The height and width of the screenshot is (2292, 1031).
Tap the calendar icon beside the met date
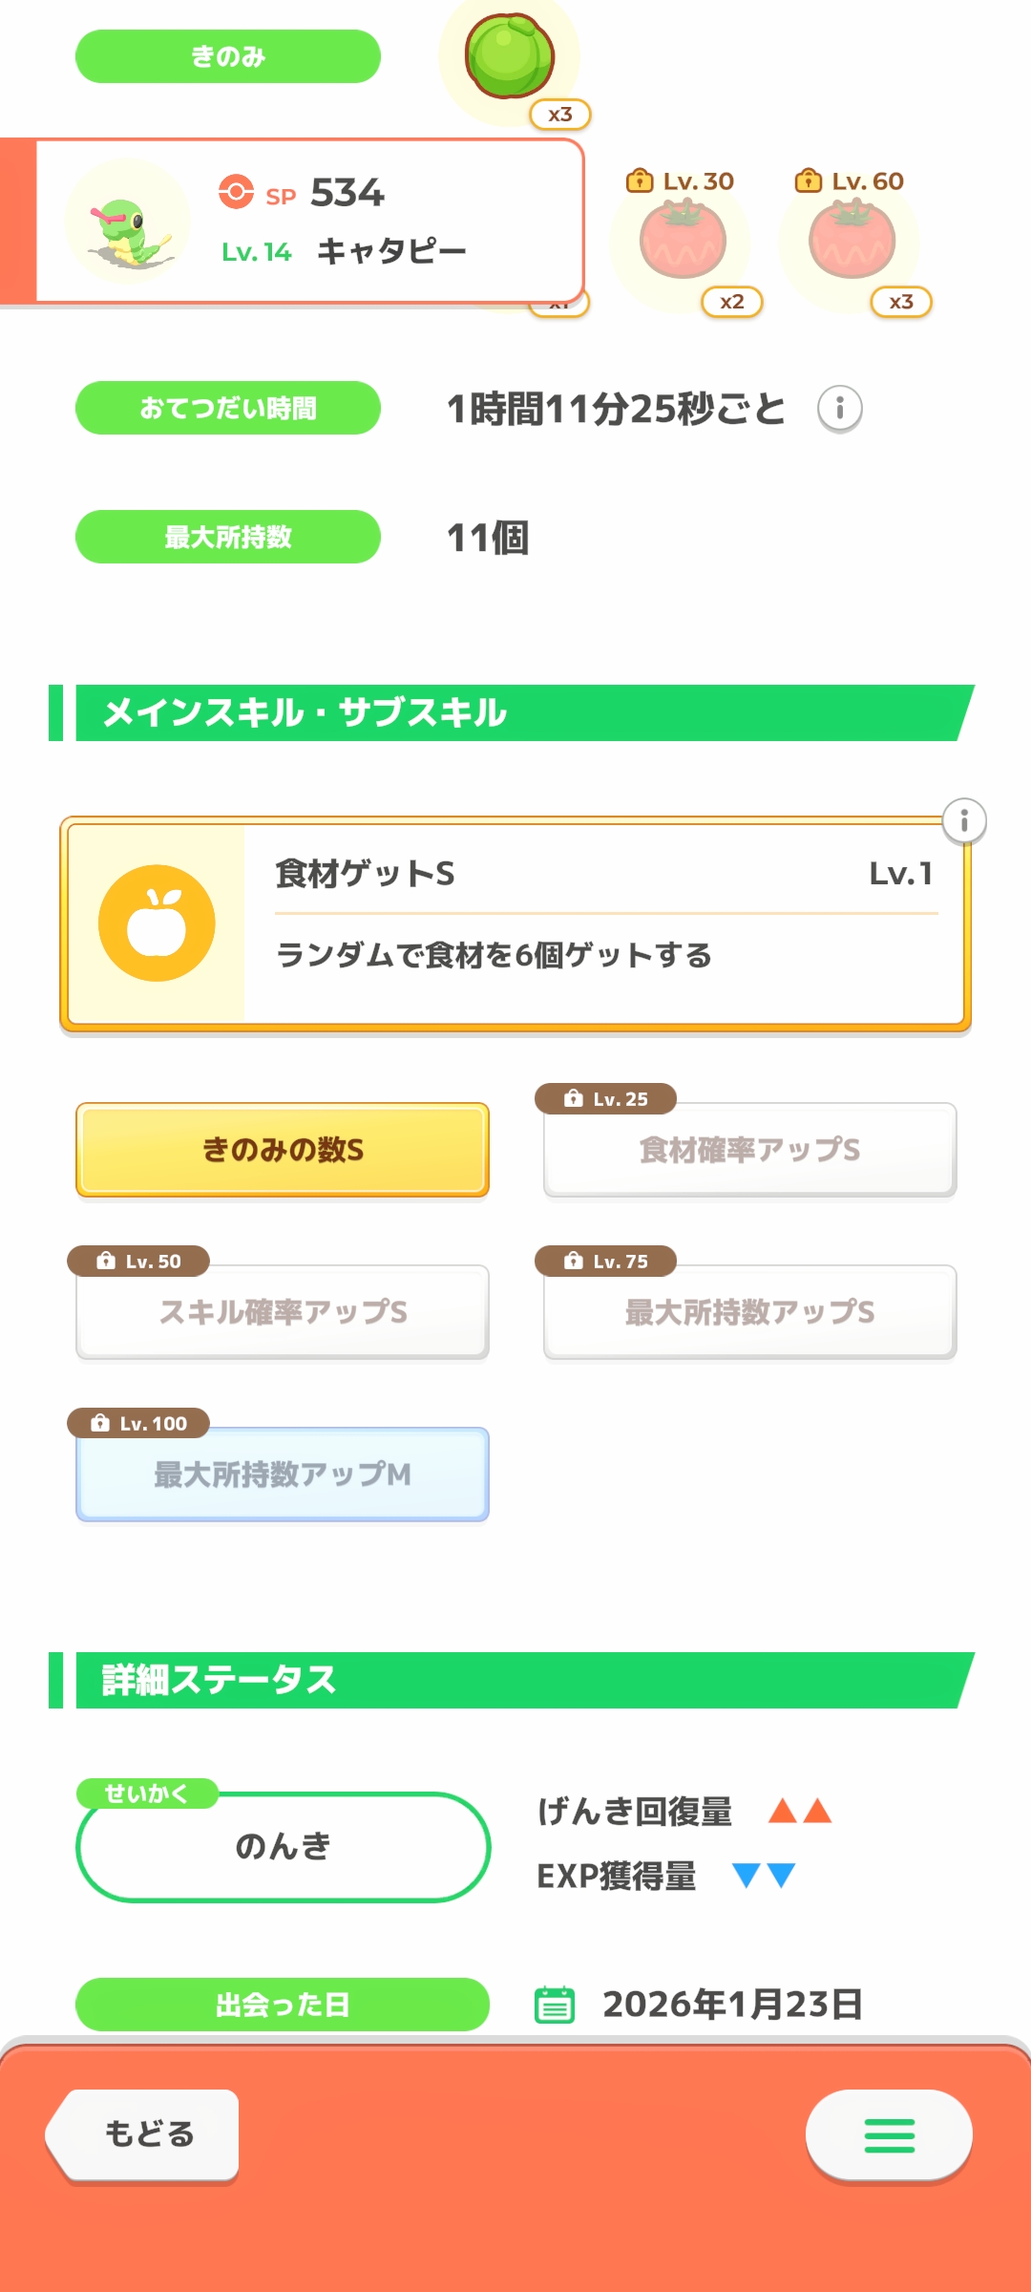pos(555,2005)
